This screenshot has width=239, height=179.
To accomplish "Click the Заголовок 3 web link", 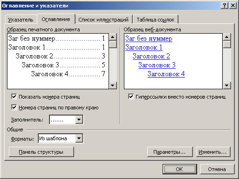I will (x=157, y=65).
